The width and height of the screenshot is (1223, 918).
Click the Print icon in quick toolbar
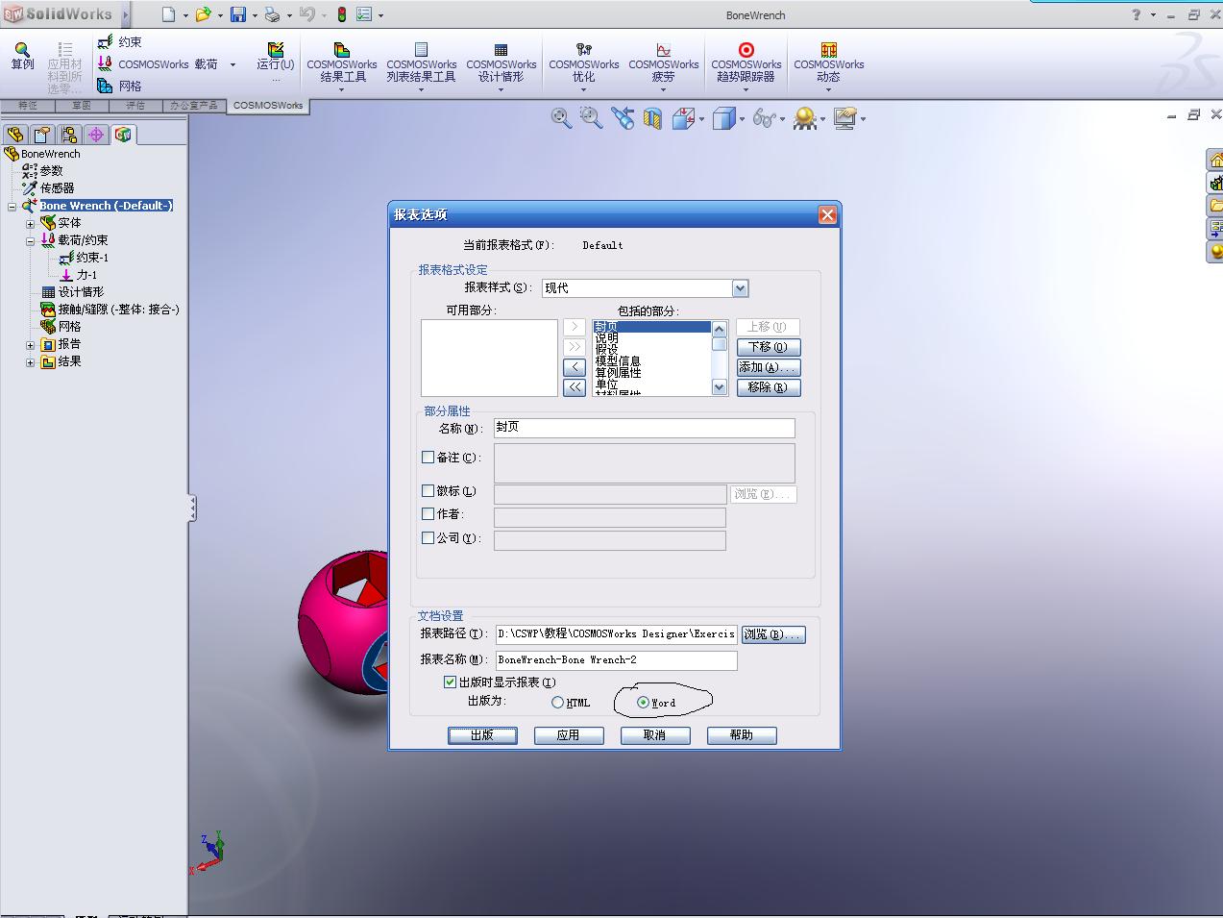click(272, 14)
